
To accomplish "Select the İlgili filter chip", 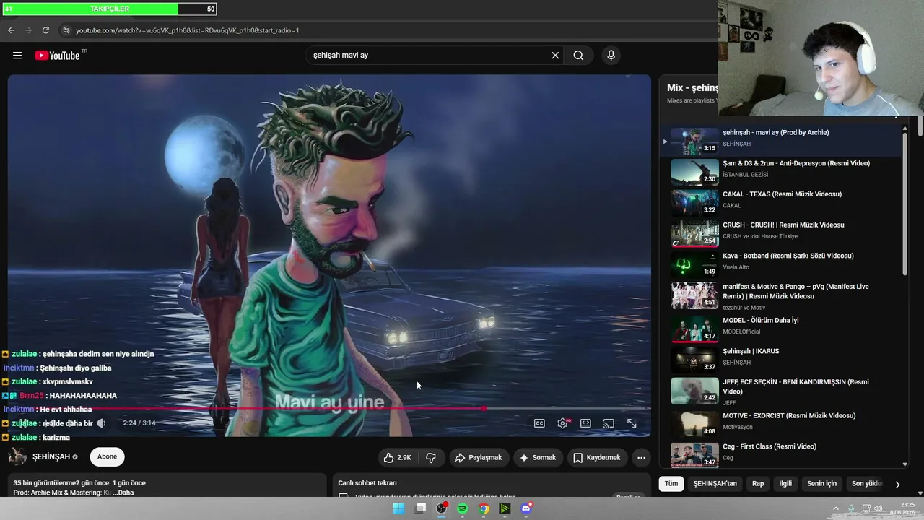I will tap(785, 484).
